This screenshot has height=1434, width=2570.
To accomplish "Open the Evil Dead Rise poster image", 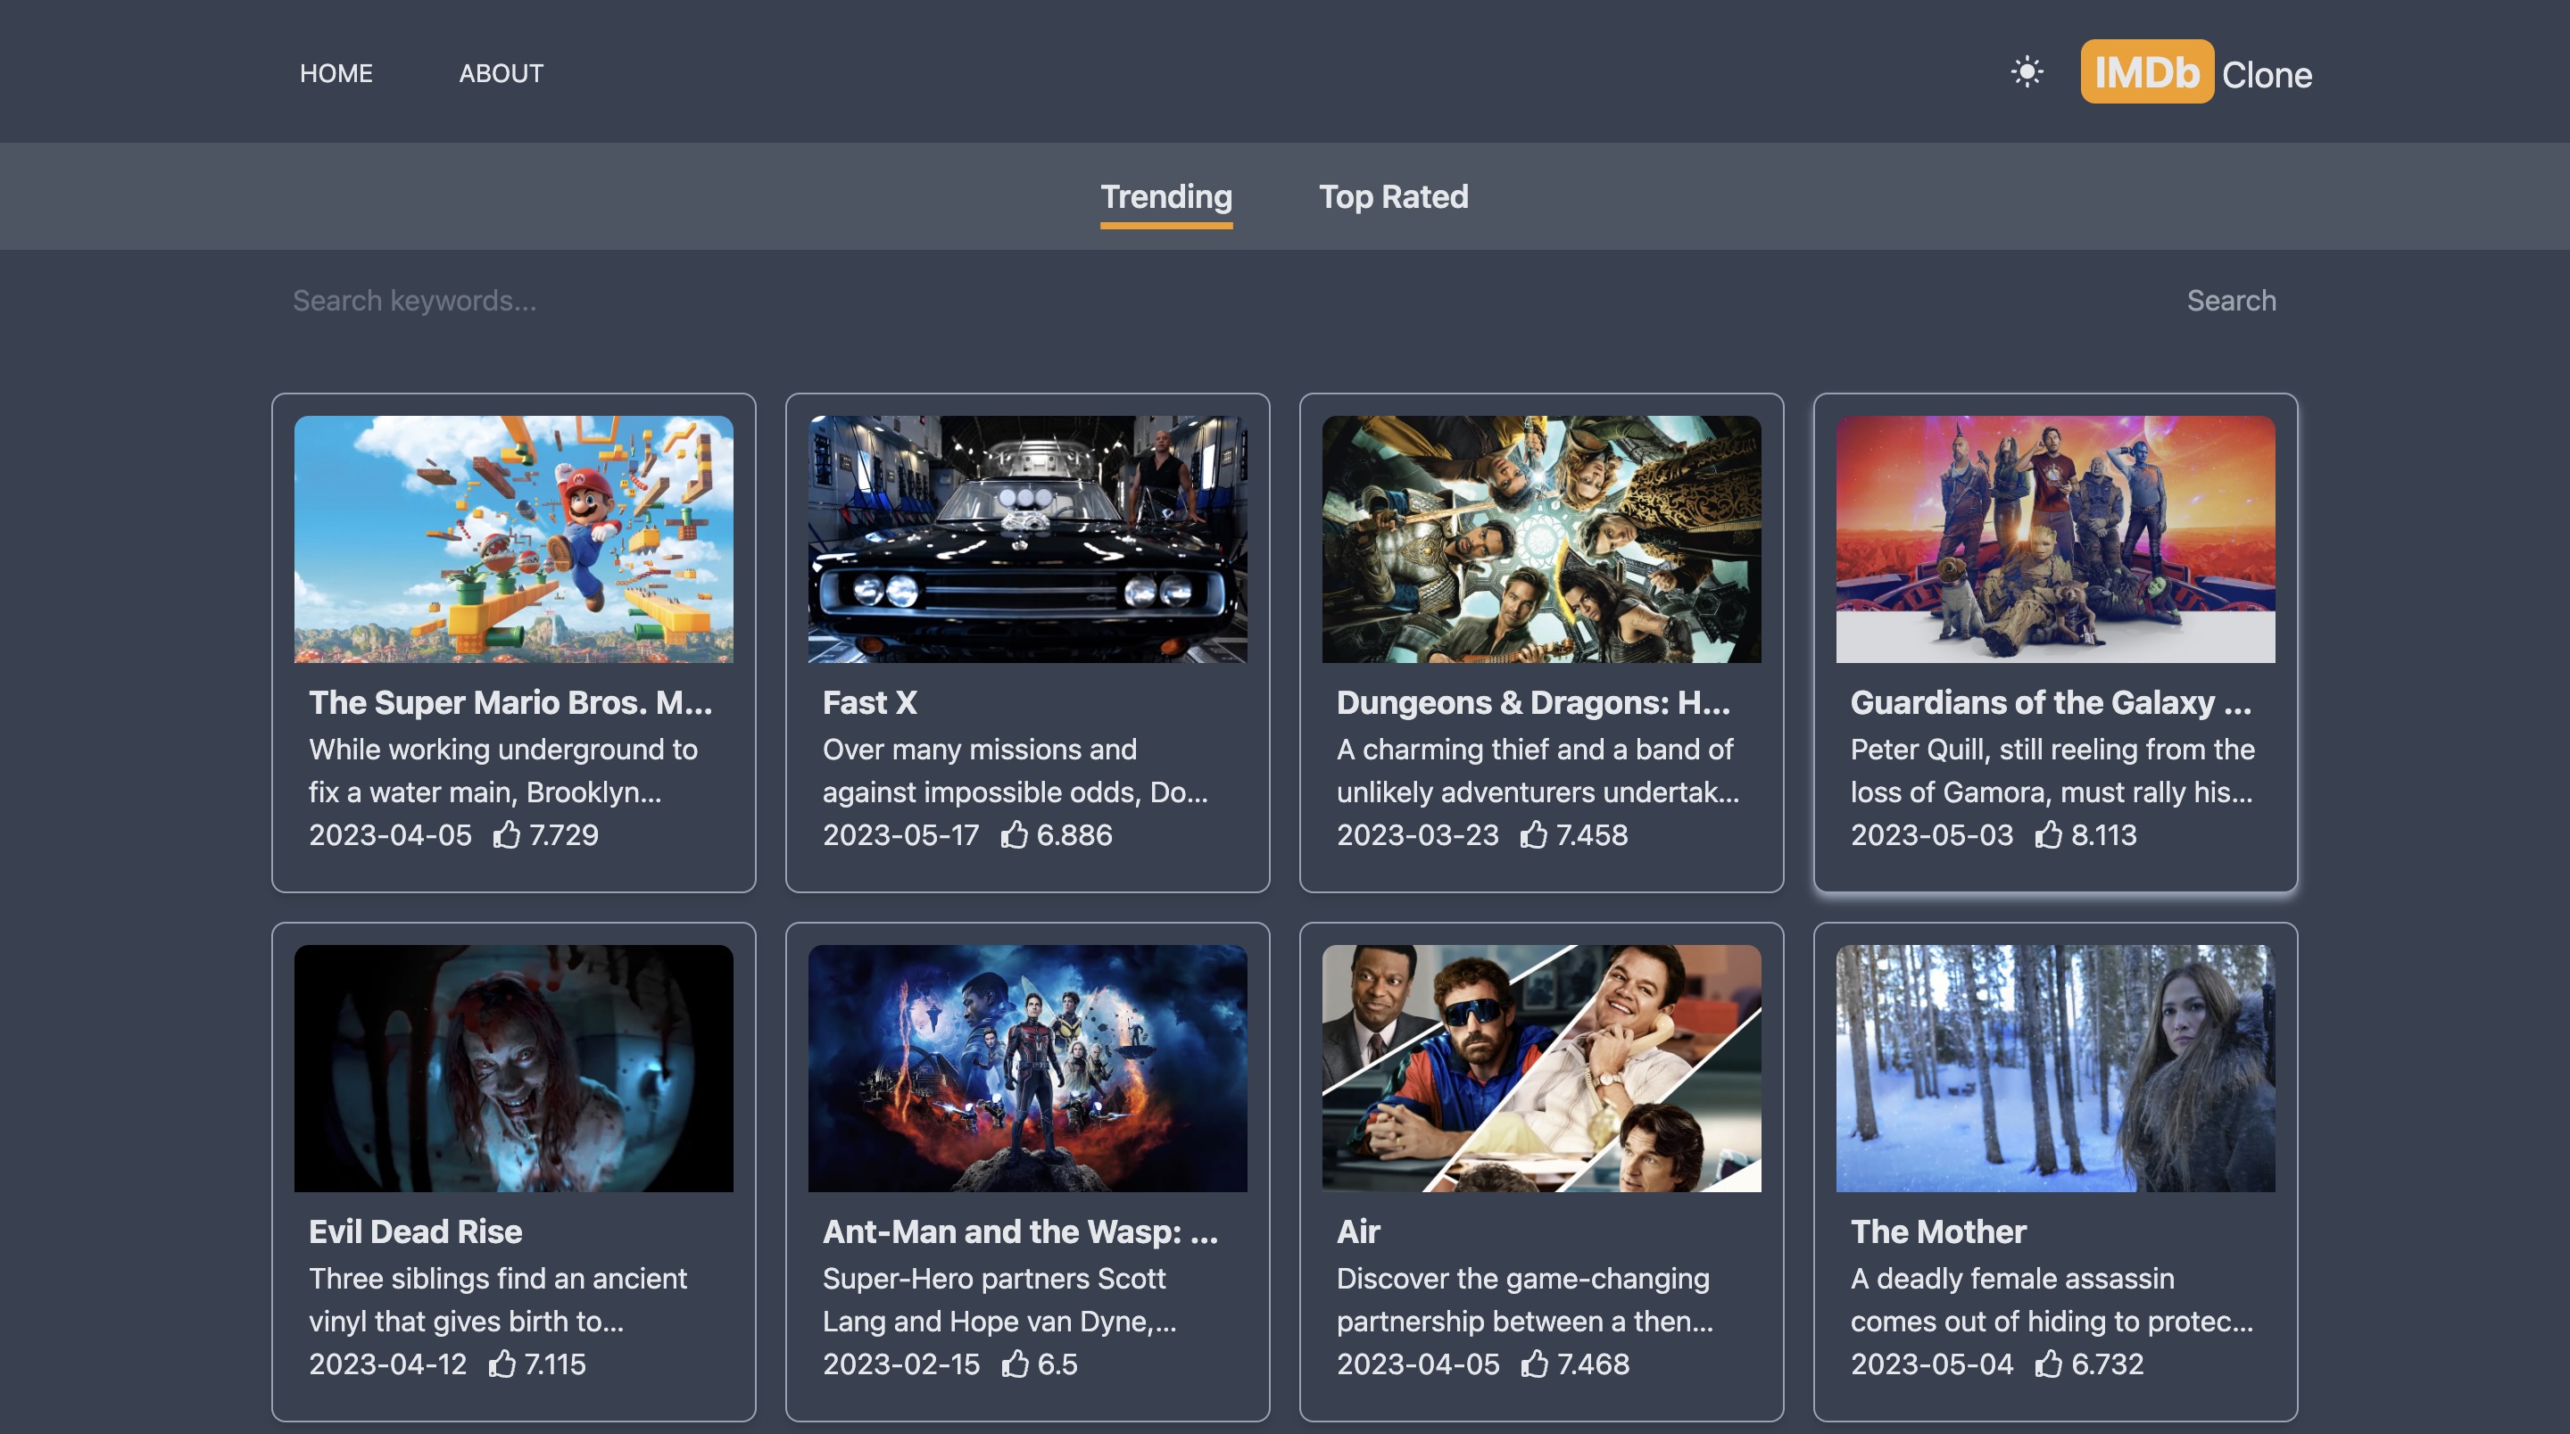I will click(514, 1068).
